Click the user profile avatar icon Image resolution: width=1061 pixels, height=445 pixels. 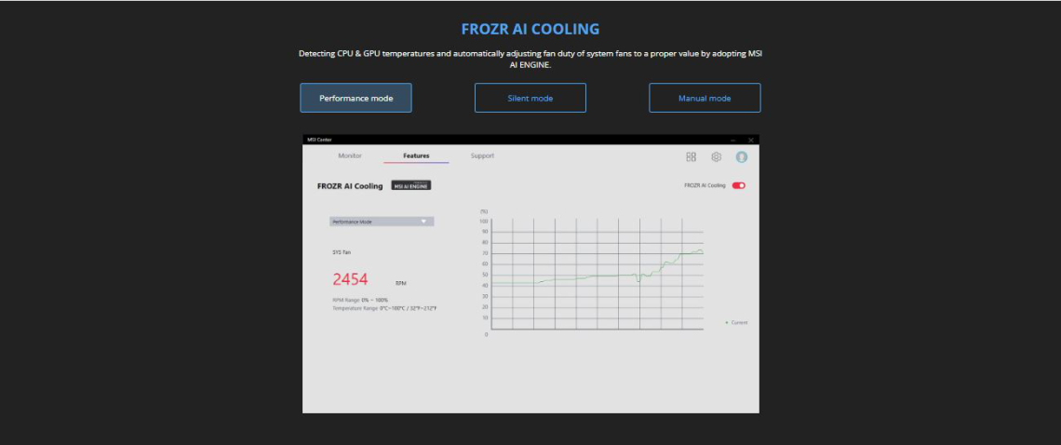pos(742,157)
